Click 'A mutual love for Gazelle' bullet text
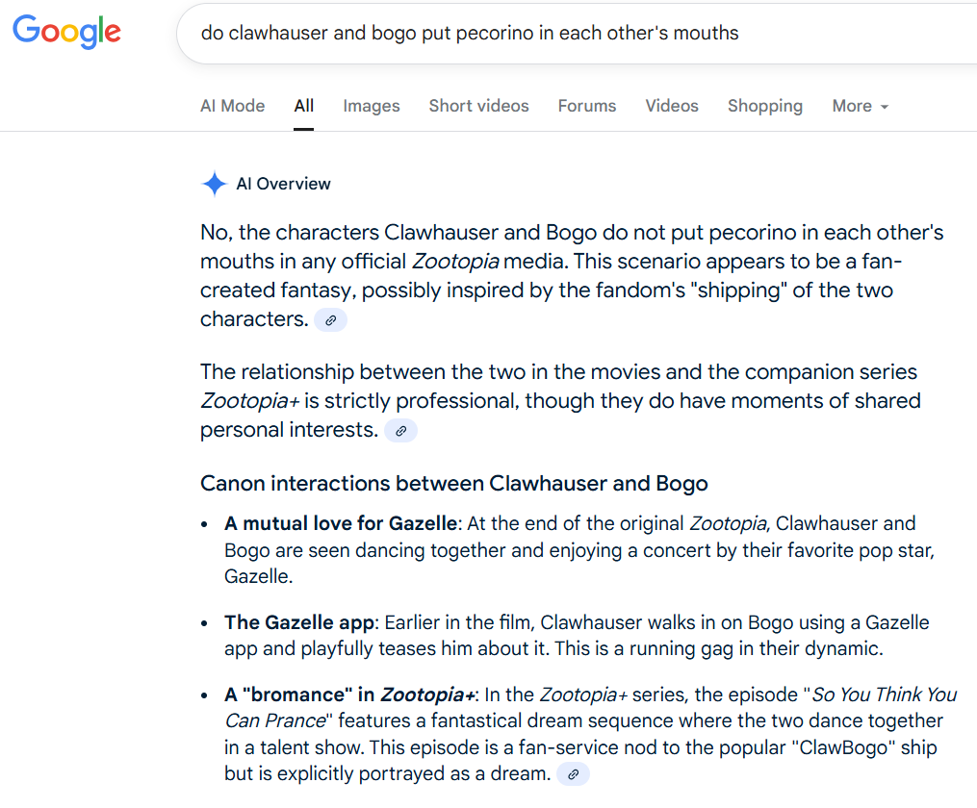The image size is (977, 808). 340,523
